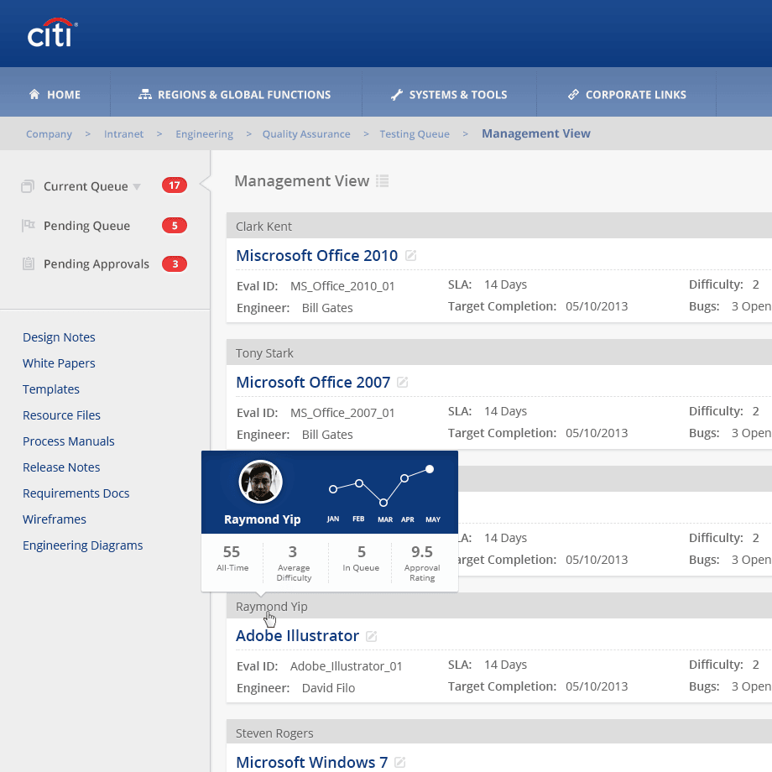Open Process Manuals link
The image size is (772, 772).
(x=69, y=441)
